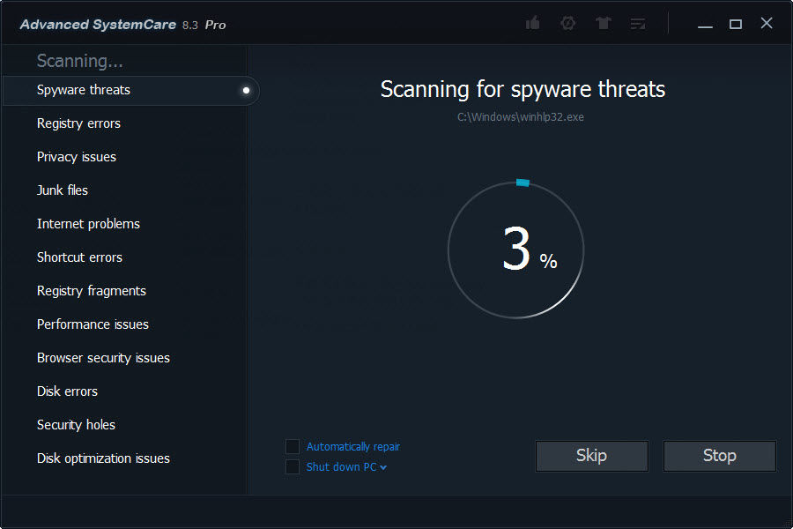Click the C:\Windows\winhlp32.exe file path
Image resolution: width=793 pixels, height=529 pixels.
(521, 117)
